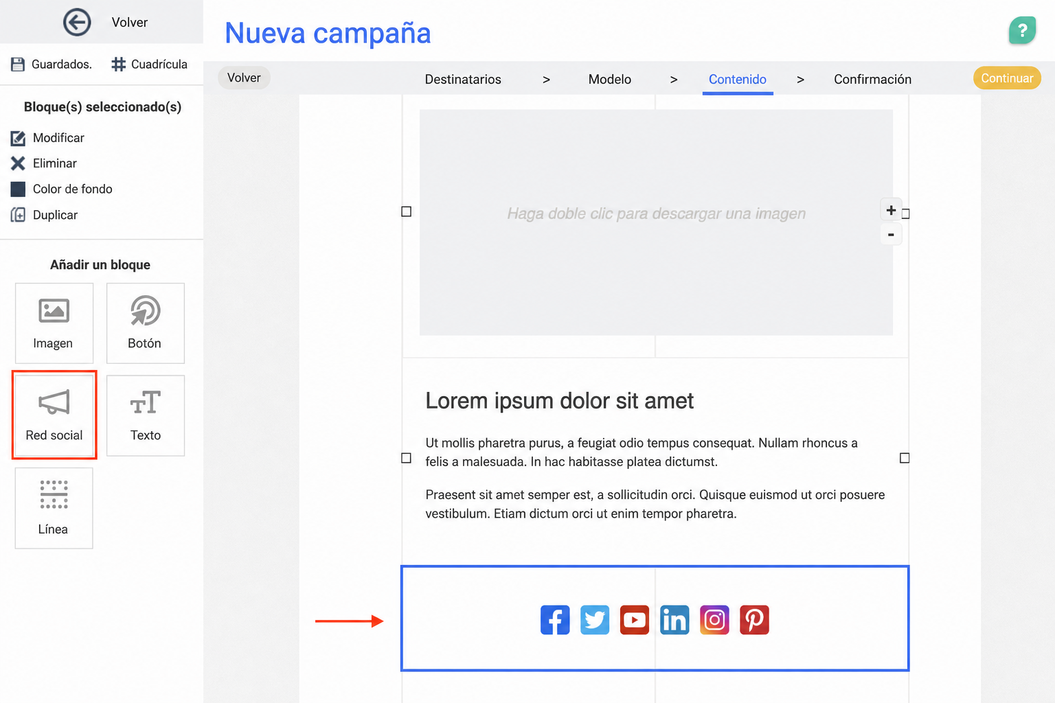Screen dimensions: 1055x703
Task: Click the left handle of the image block
Action: tap(407, 211)
